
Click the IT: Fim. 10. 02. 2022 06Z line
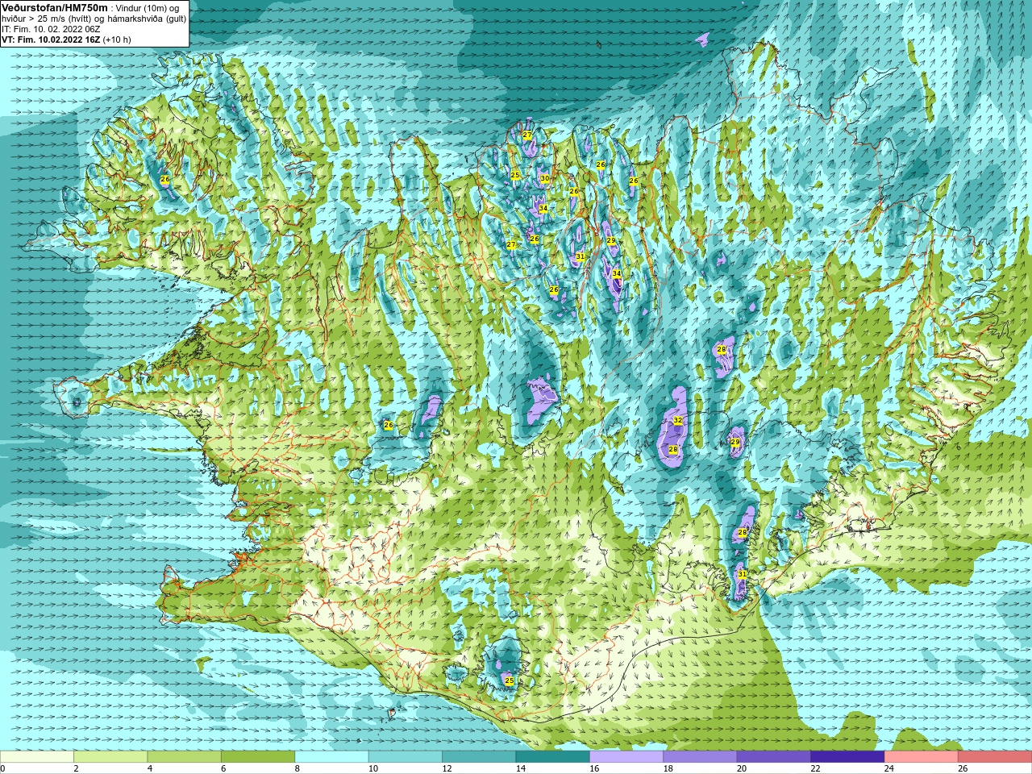coord(51,29)
